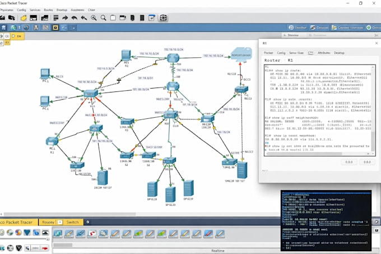The width and height of the screenshot is (381, 254).
Task: Click the workspace horizontal scrollbar
Action: [69, 214]
